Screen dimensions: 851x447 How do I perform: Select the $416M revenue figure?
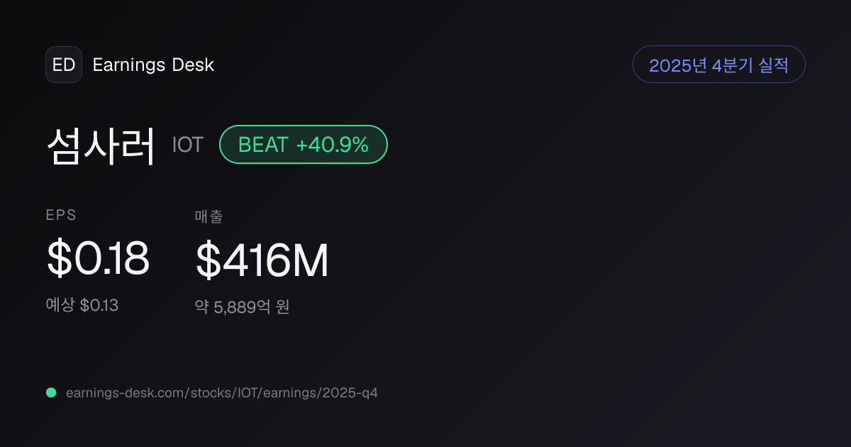262,261
